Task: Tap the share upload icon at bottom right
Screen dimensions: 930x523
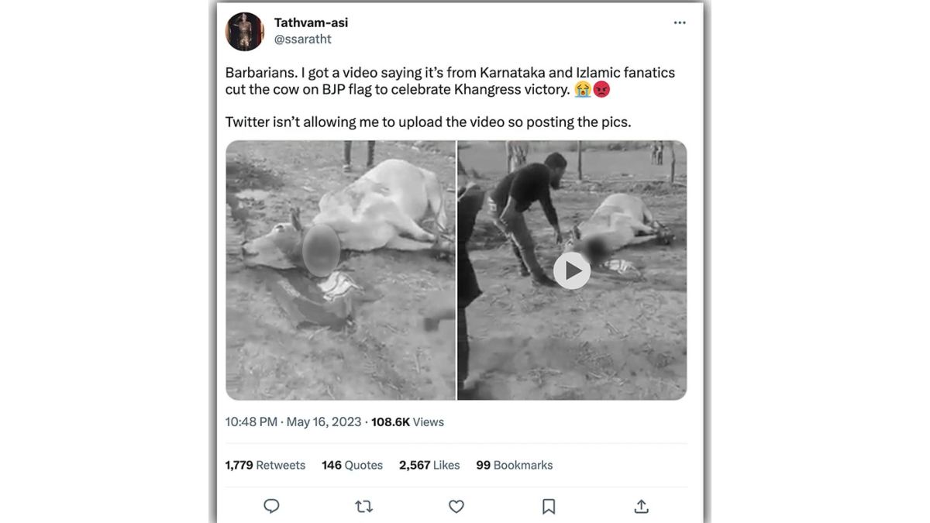Action: [641, 505]
